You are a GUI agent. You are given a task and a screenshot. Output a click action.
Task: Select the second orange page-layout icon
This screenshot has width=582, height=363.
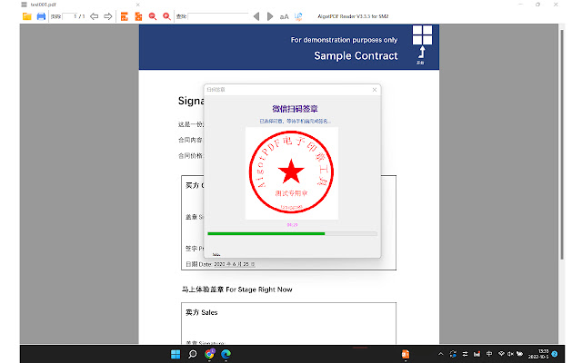coord(138,16)
